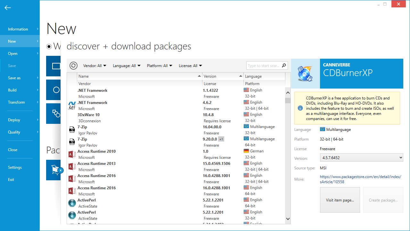
Task: Click the first 7-Zip 16.04 package icon
Action: click(x=72, y=130)
